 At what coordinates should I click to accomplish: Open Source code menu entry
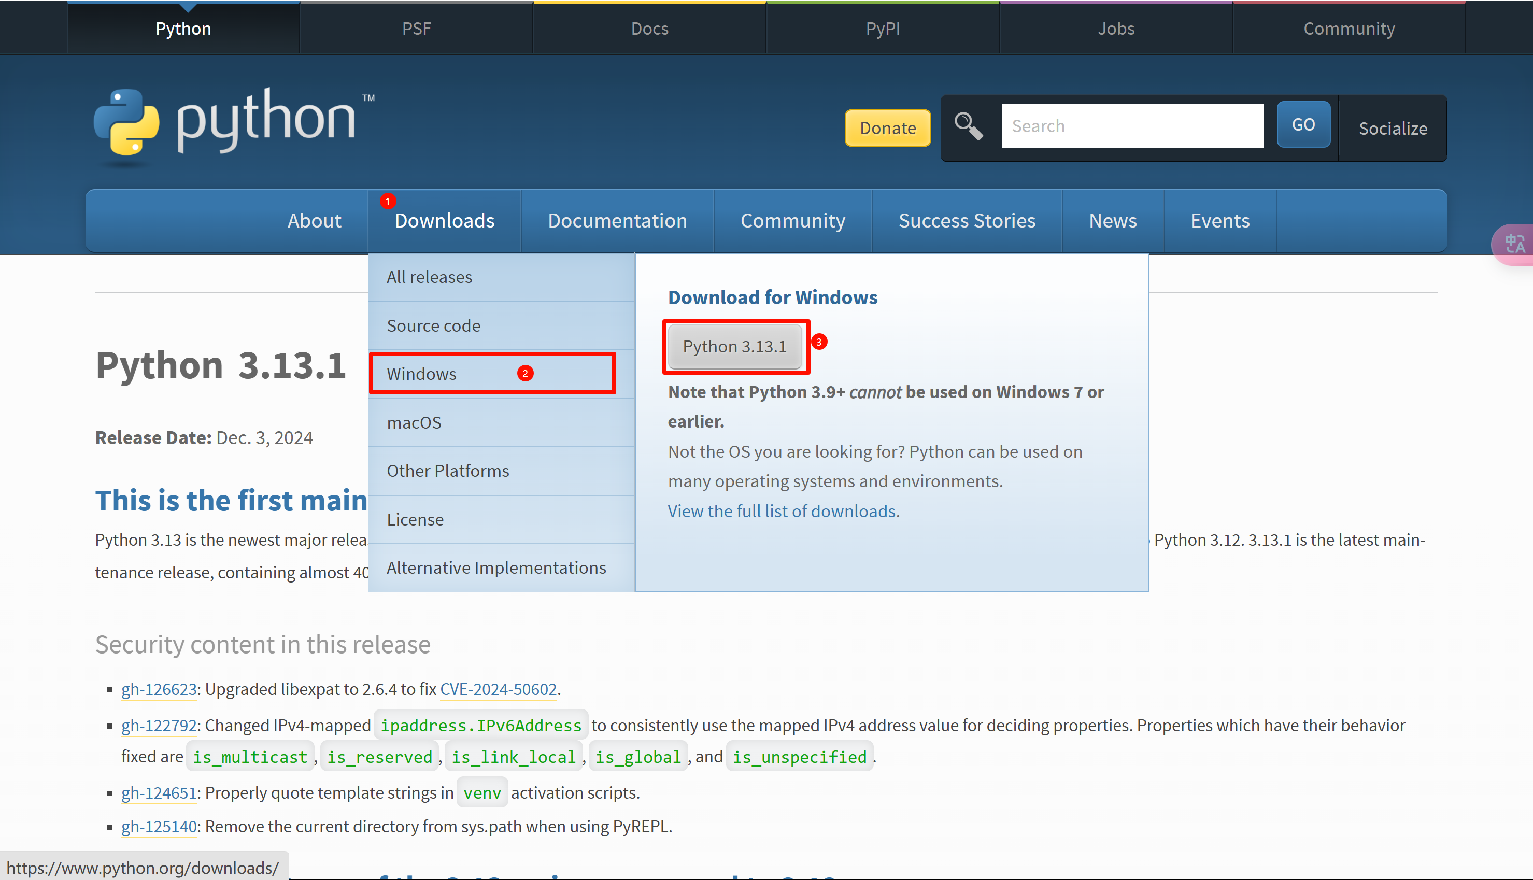pyautogui.click(x=433, y=326)
